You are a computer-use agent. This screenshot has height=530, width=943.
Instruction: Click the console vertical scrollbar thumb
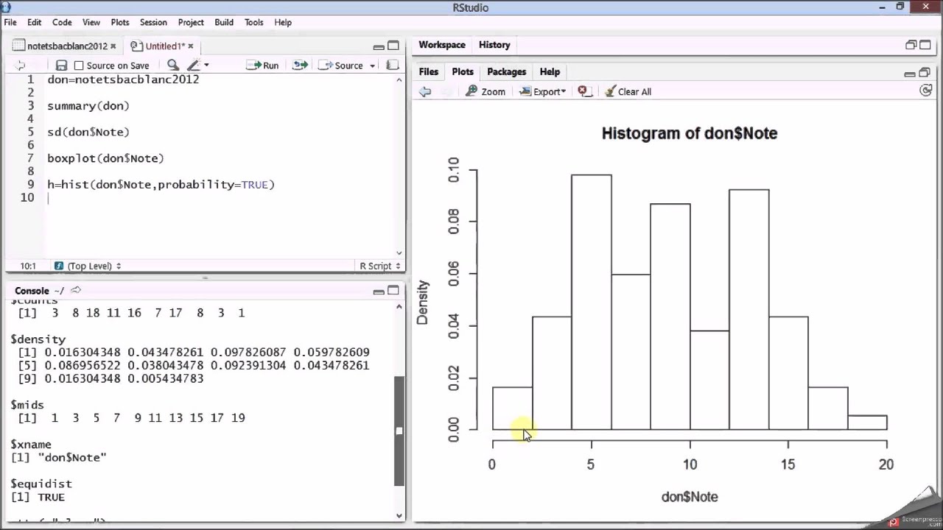399,431
